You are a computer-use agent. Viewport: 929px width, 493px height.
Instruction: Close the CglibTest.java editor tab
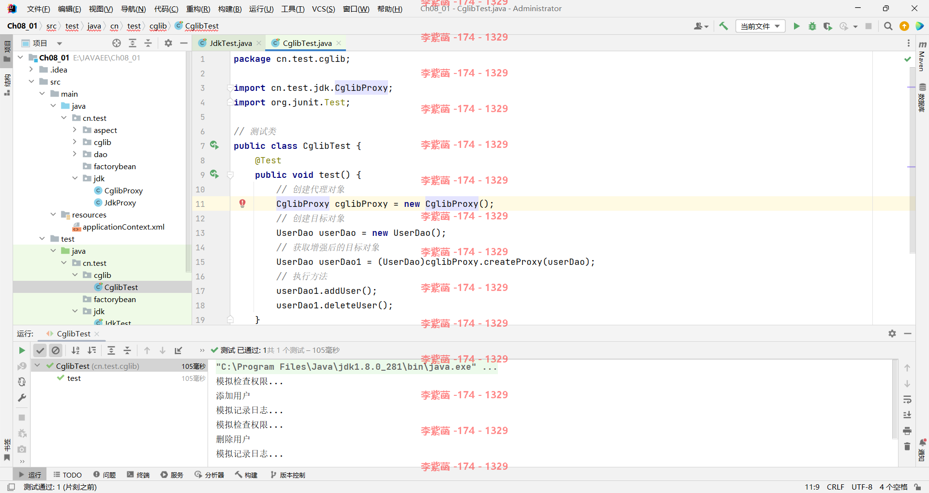coord(339,43)
